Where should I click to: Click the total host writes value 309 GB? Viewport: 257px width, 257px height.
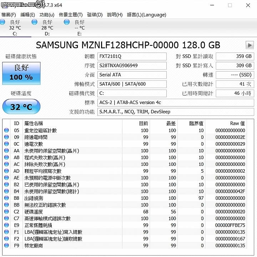coord(235,66)
